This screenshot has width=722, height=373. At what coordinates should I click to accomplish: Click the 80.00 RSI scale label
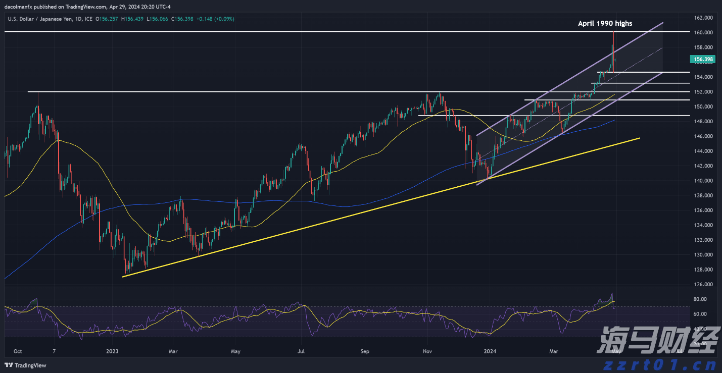pos(699,299)
